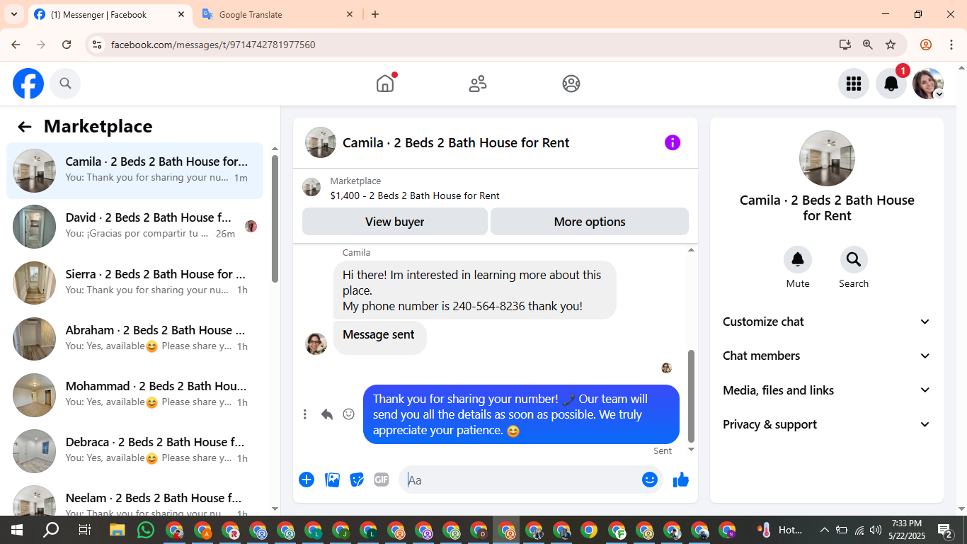Open the Notifications bell icon
This screenshot has height=544, width=967.
891,84
